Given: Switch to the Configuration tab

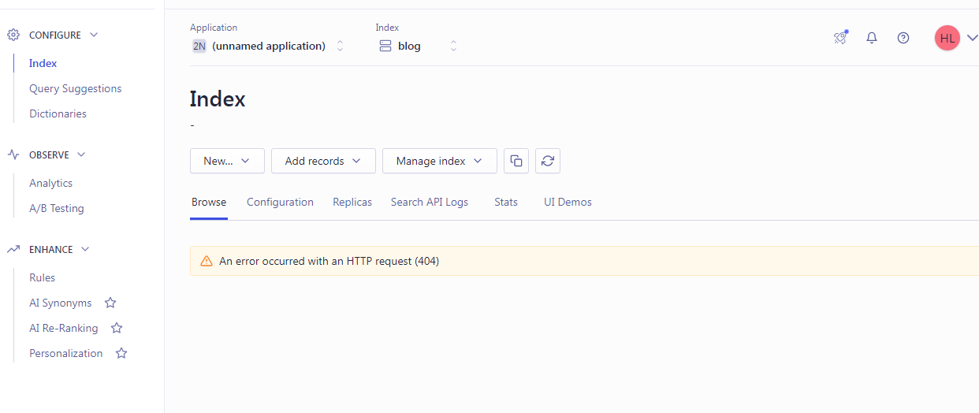Looking at the screenshot, I should coord(280,203).
